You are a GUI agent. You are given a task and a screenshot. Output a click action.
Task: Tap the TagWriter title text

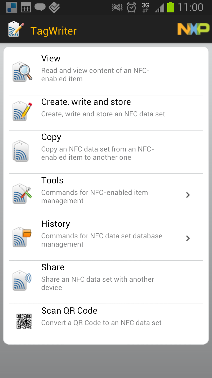point(54,31)
